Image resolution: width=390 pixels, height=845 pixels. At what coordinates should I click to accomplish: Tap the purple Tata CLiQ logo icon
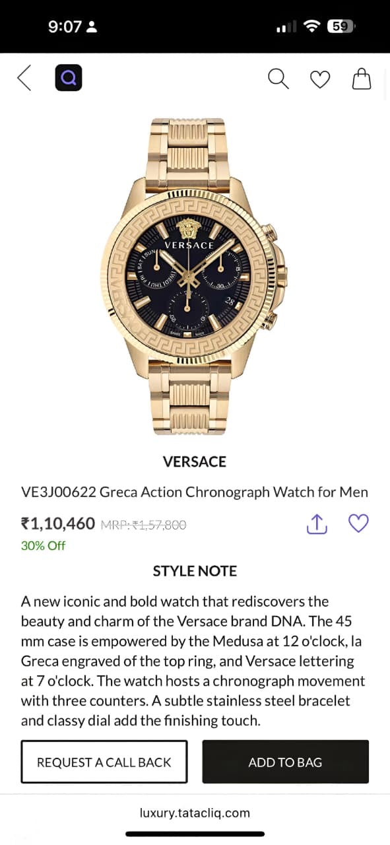coord(69,77)
